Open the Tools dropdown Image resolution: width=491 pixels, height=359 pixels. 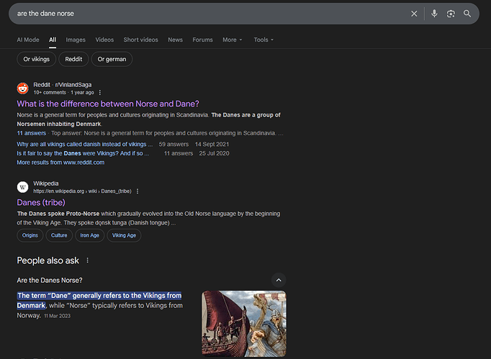point(263,40)
